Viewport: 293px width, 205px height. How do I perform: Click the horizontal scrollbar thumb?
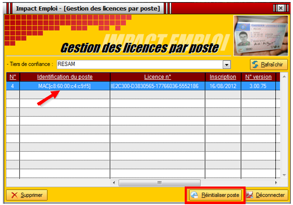(x=160, y=183)
